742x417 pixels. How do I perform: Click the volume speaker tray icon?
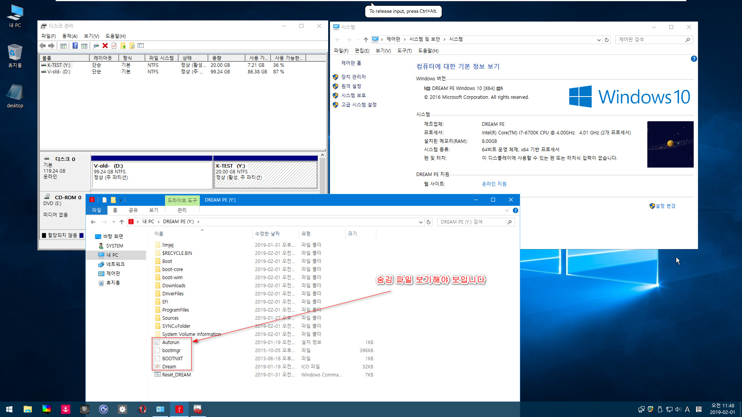click(678, 409)
